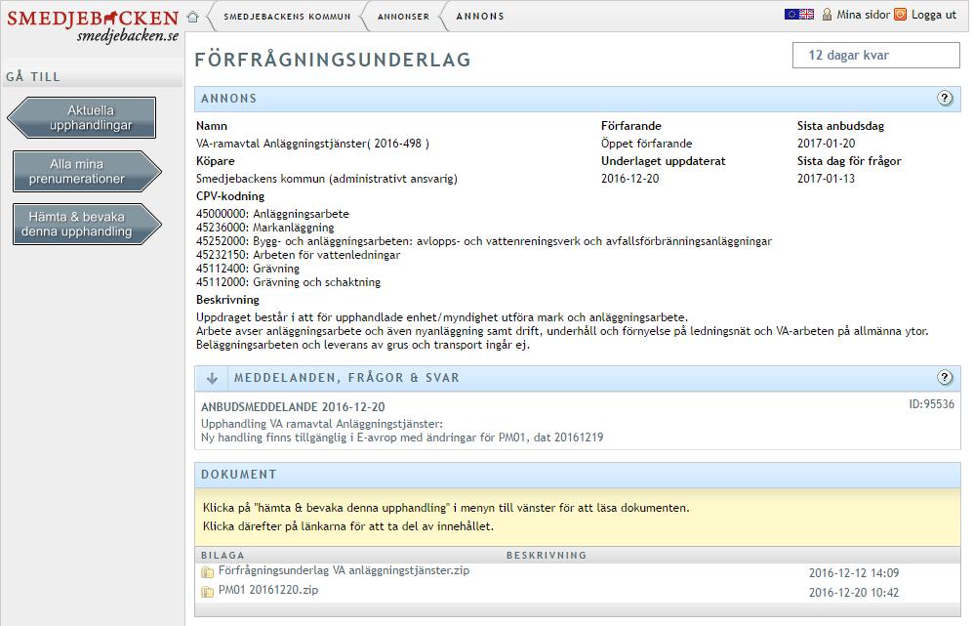Image resolution: width=973 pixels, height=626 pixels.
Task: Click the Beskrivning column header in Dokument
Action: pyautogui.click(x=547, y=556)
